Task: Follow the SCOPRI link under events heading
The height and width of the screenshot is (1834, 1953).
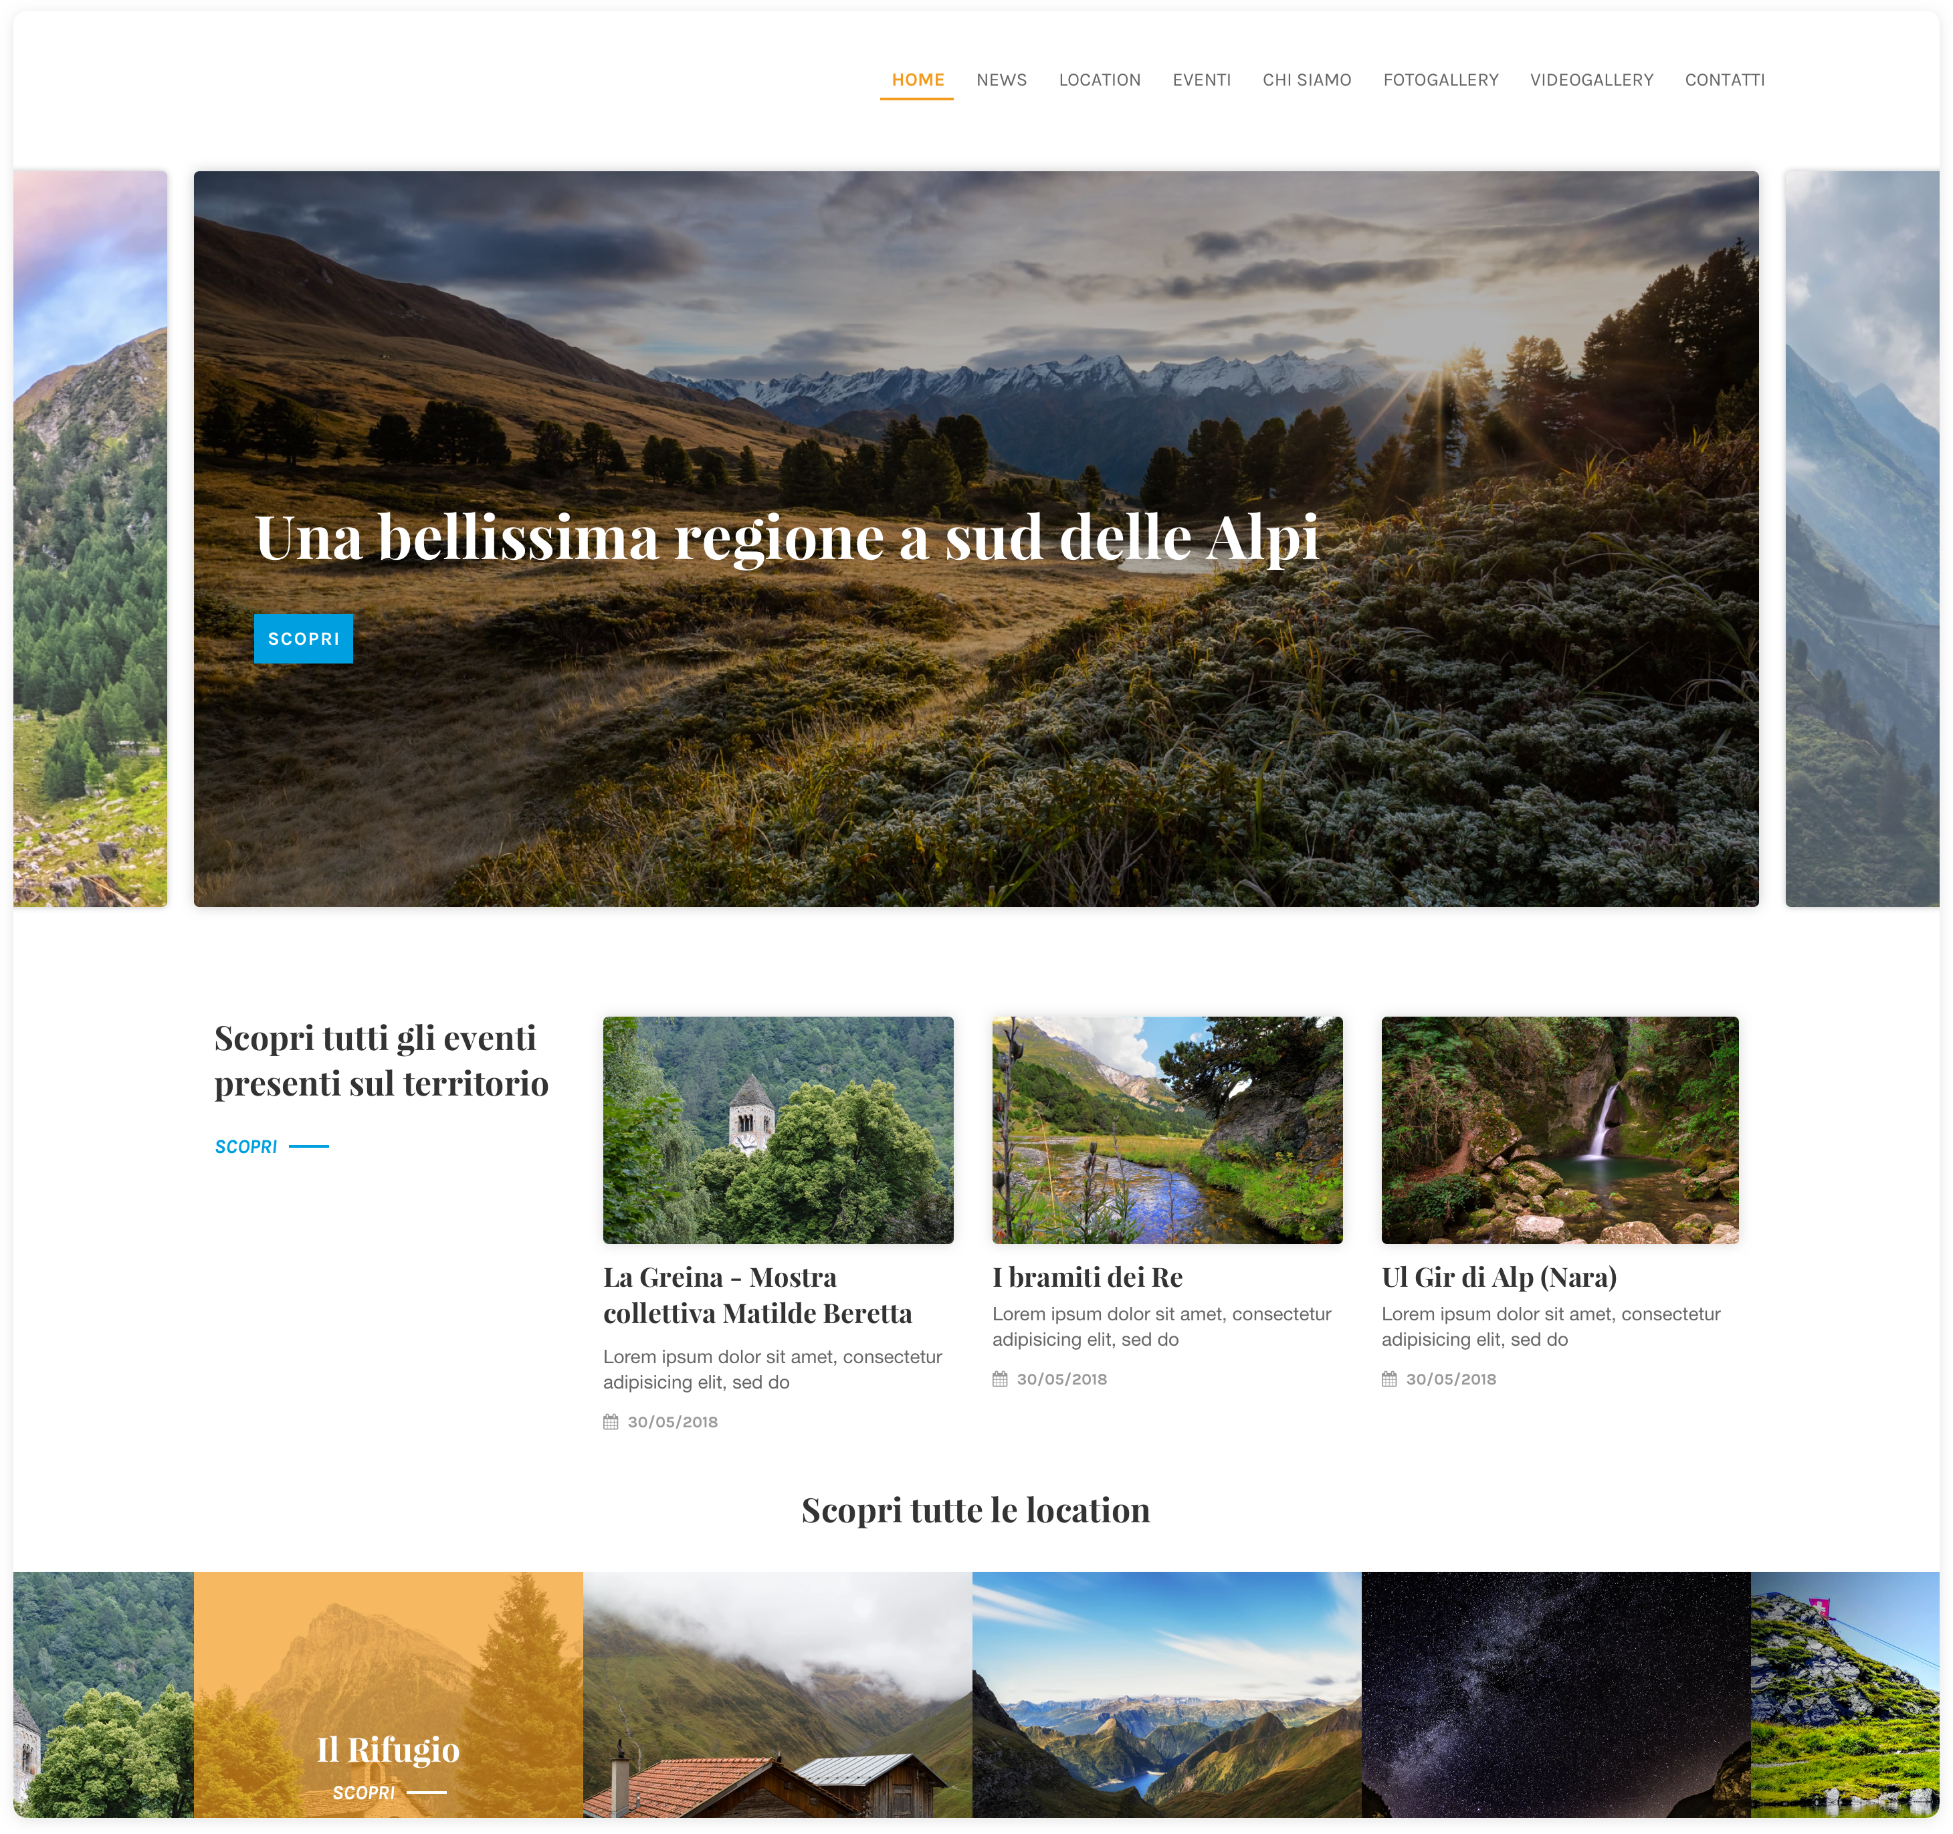Action: tap(272, 1146)
